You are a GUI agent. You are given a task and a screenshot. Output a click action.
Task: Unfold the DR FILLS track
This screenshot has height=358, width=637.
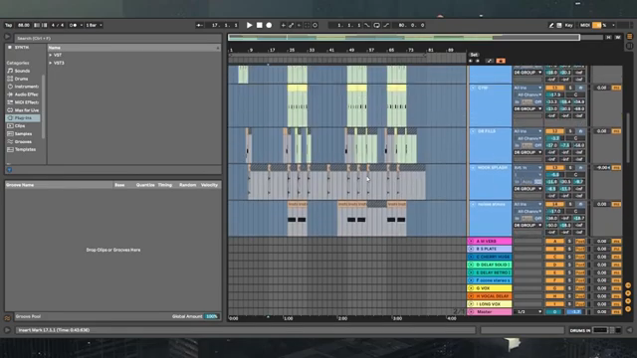473,131
